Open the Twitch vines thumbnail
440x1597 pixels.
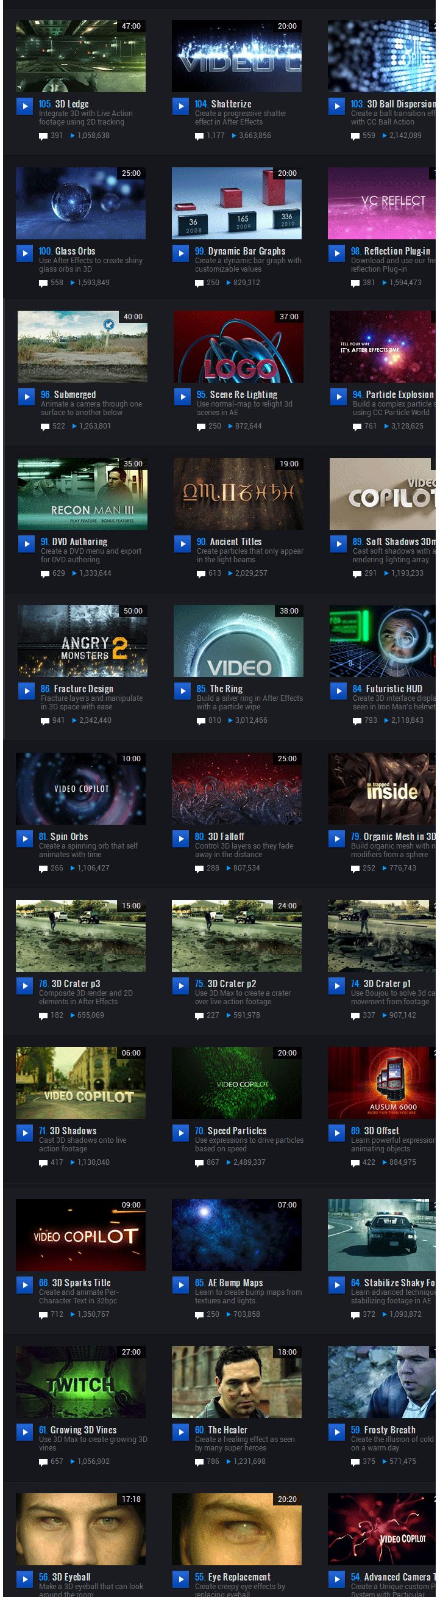pos(81,1382)
